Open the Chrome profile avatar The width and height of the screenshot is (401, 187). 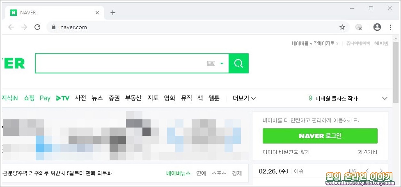point(377,27)
